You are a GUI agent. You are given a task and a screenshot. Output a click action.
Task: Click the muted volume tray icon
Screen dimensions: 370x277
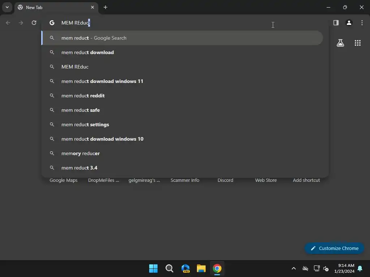[326, 268]
